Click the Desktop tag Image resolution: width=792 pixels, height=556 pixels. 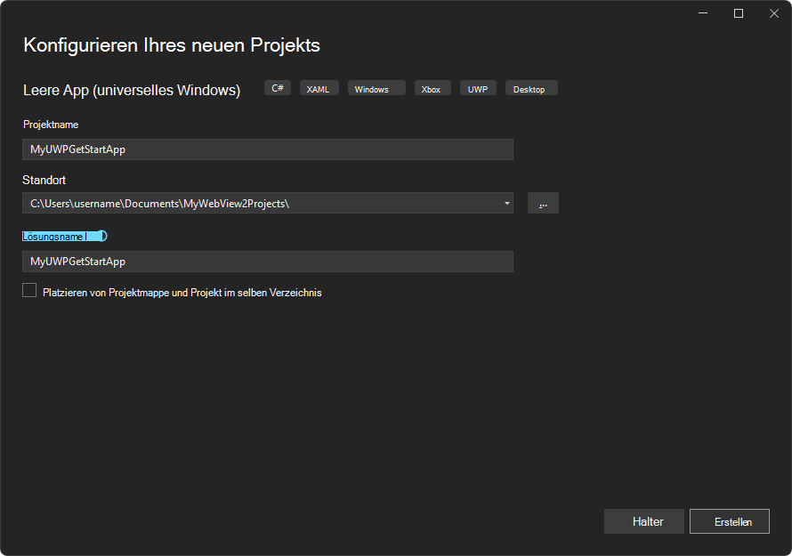(531, 88)
